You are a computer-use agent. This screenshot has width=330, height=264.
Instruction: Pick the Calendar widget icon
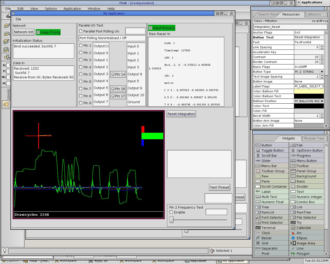tap(293, 228)
